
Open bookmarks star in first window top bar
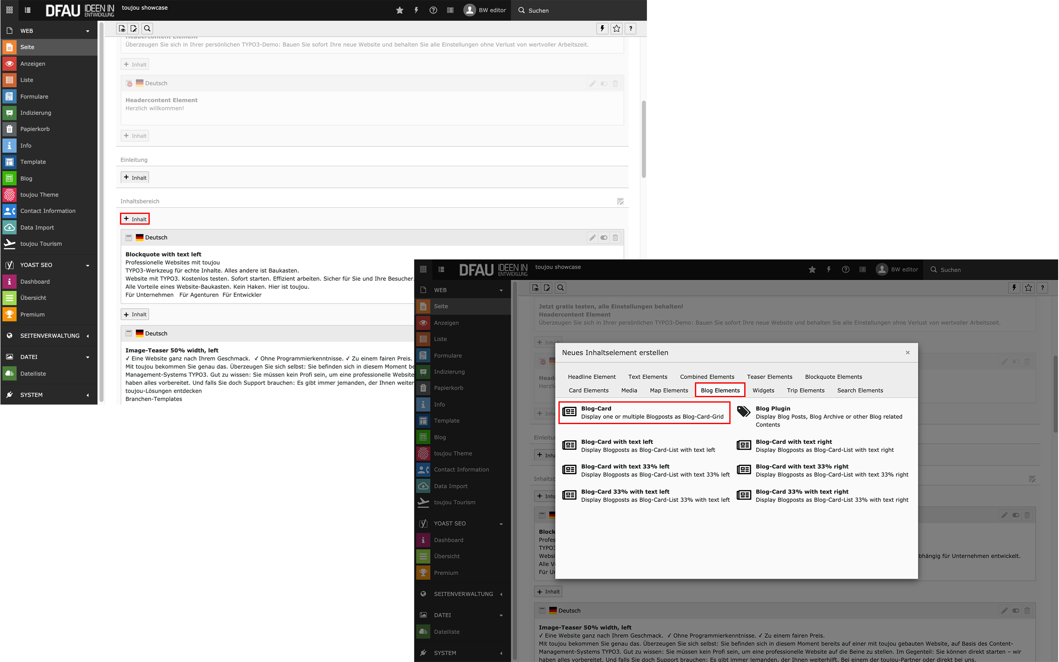point(400,10)
